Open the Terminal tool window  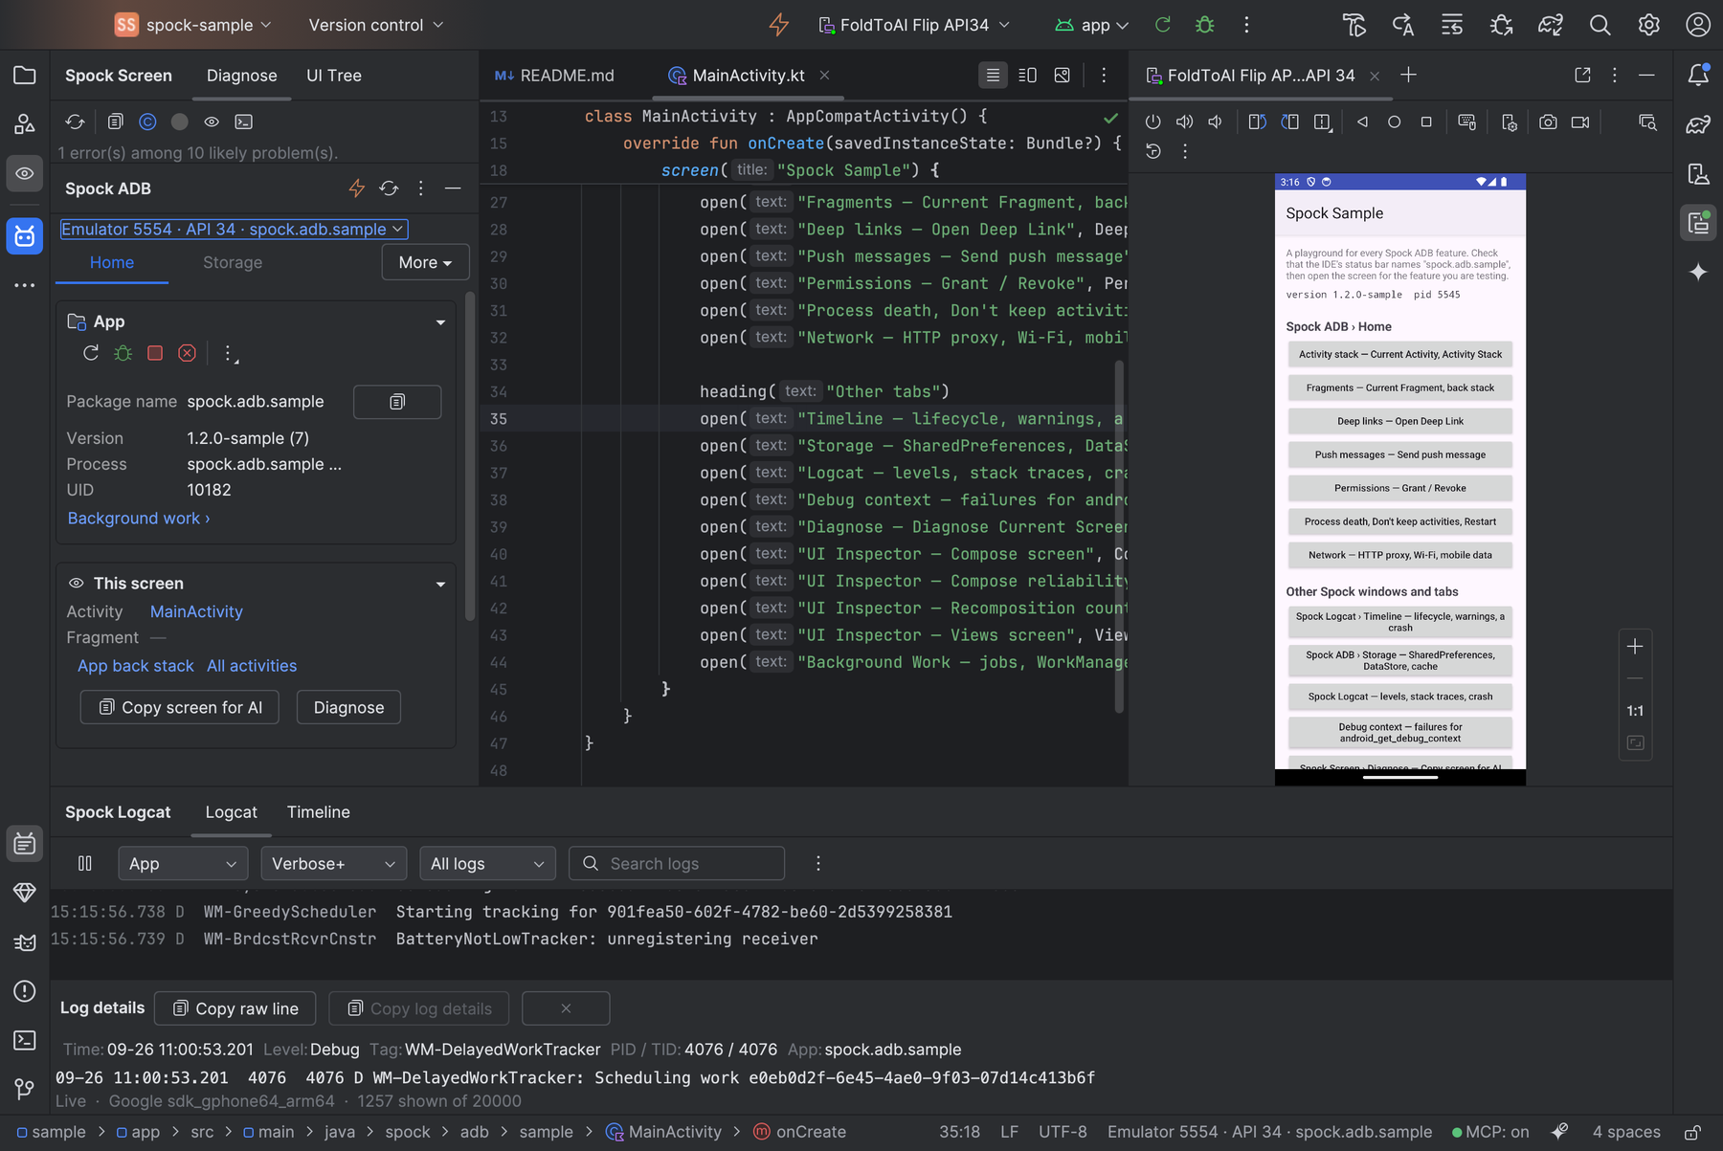pos(25,1040)
